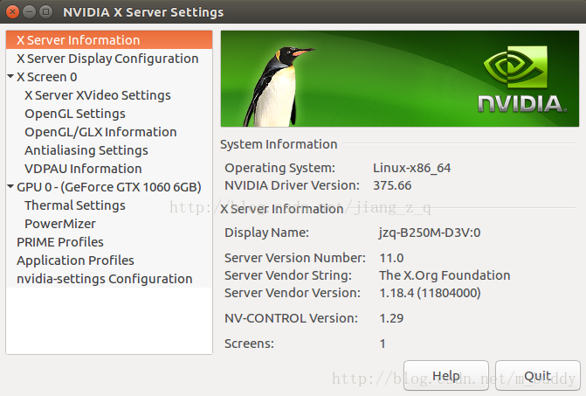Click the Linux-x86_64 operating system value
586x396 pixels.
point(412,168)
